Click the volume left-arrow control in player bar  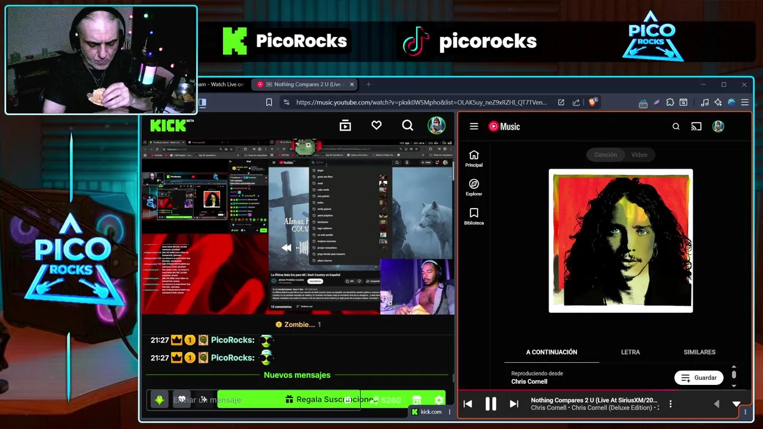coord(717,404)
